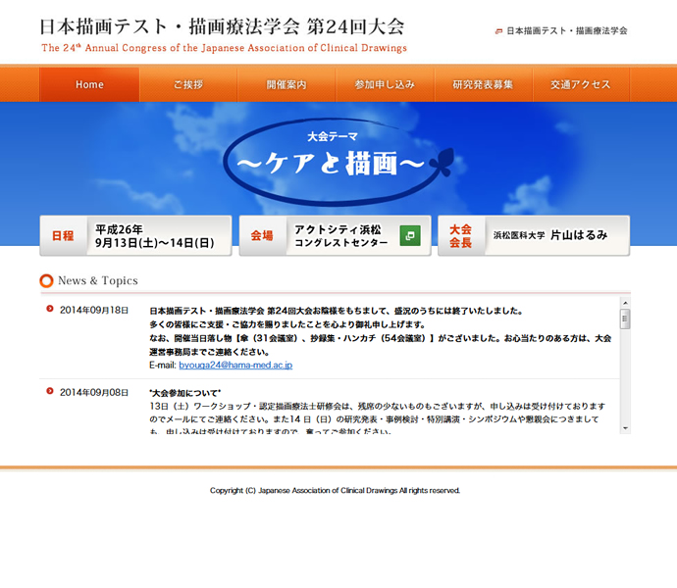Open the ご挨拶 menu item

pyautogui.click(x=188, y=84)
